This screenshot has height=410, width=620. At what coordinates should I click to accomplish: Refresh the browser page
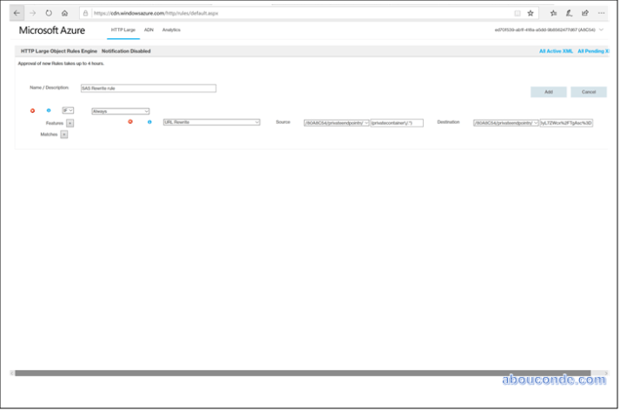pos(49,13)
